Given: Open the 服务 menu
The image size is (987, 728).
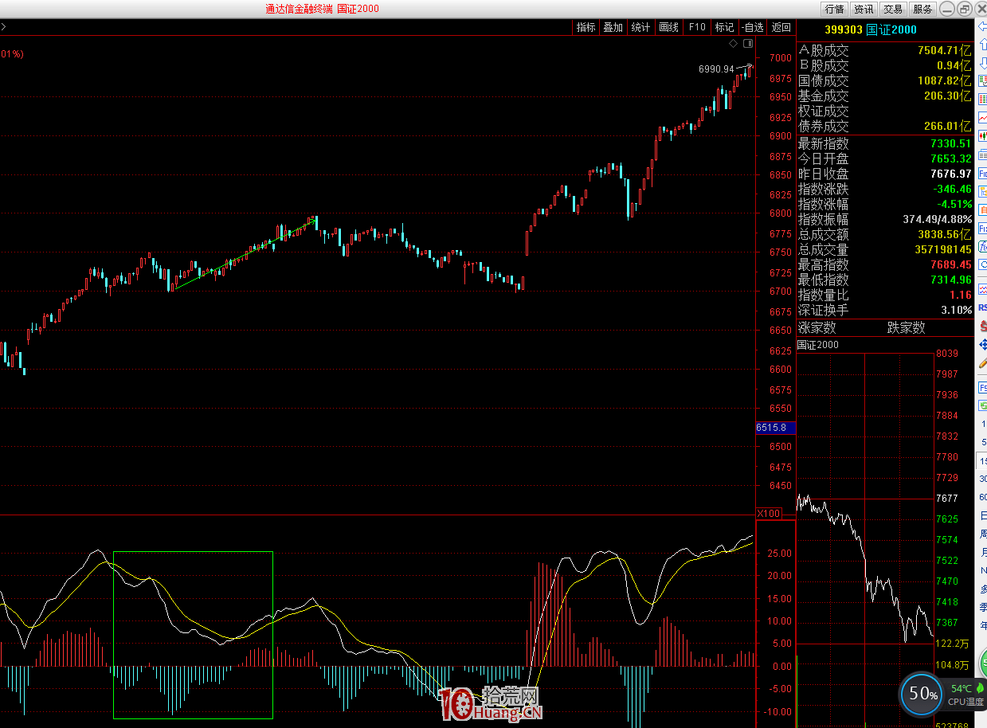Looking at the screenshot, I should (922, 9).
